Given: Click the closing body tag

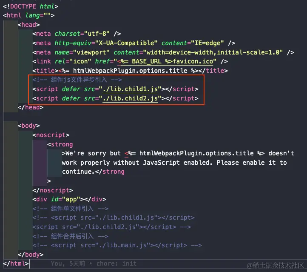Looking at the screenshot, I should coord(31,255).
